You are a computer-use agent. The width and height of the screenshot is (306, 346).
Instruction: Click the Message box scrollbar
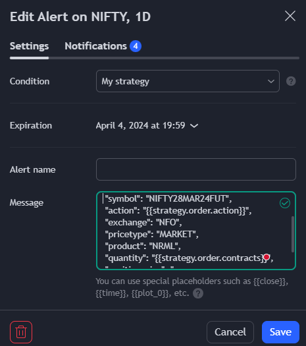pyautogui.click(x=293, y=234)
